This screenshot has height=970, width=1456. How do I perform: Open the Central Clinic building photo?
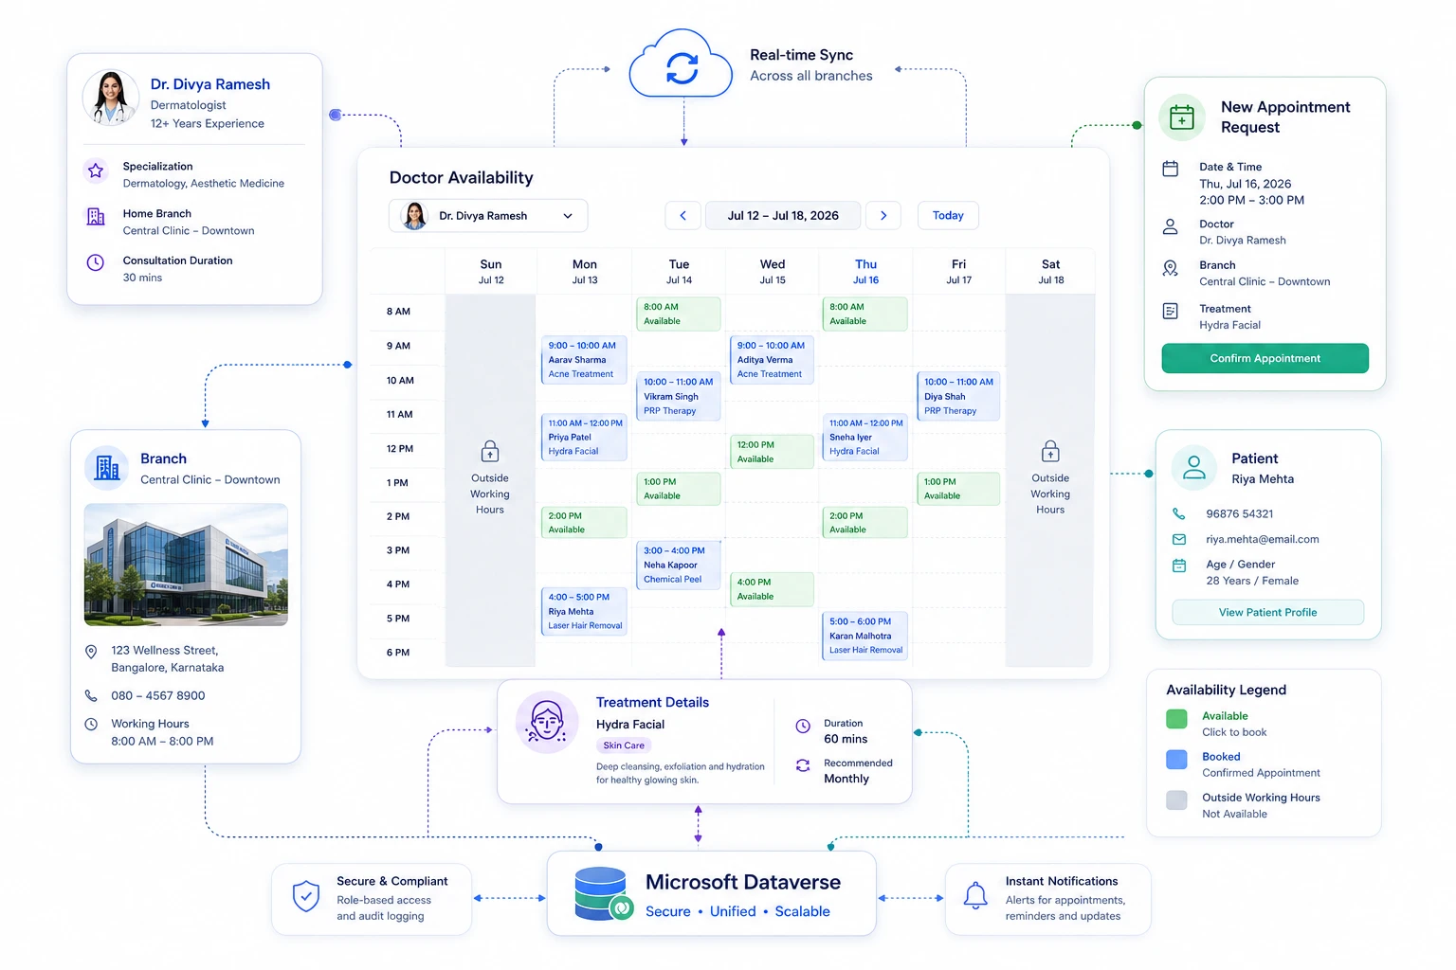tap(186, 565)
